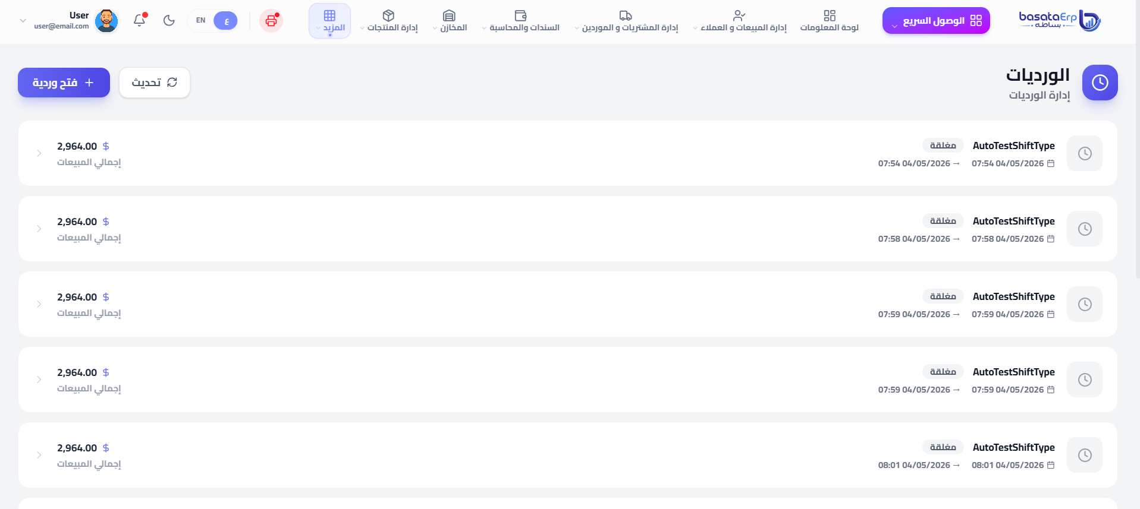
Task: Click the إدارة الورديات subtitle
Action: pyautogui.click(x=1039, y=95)
